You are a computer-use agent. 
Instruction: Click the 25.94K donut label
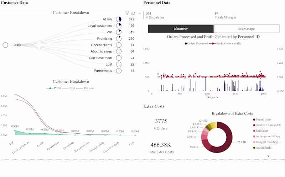coord(191,137)
